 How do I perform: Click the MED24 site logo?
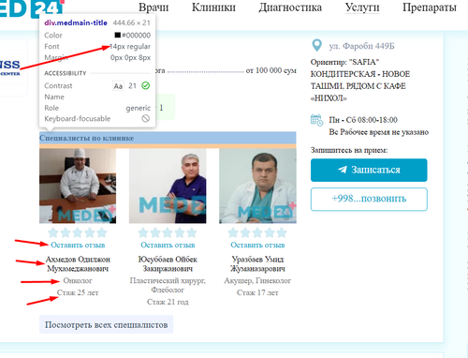(32, 8)
